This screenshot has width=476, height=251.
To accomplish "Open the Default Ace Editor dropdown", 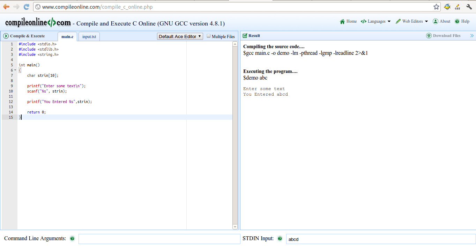I will coord(180,36).
